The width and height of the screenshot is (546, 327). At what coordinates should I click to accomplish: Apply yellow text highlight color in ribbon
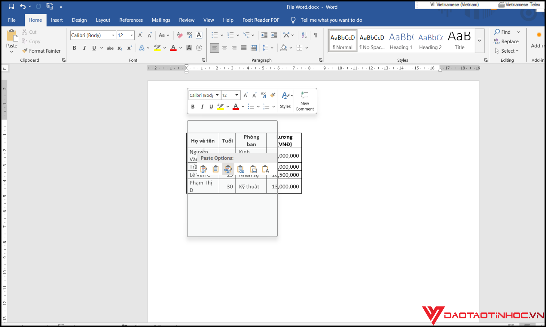tap(157, 48)
